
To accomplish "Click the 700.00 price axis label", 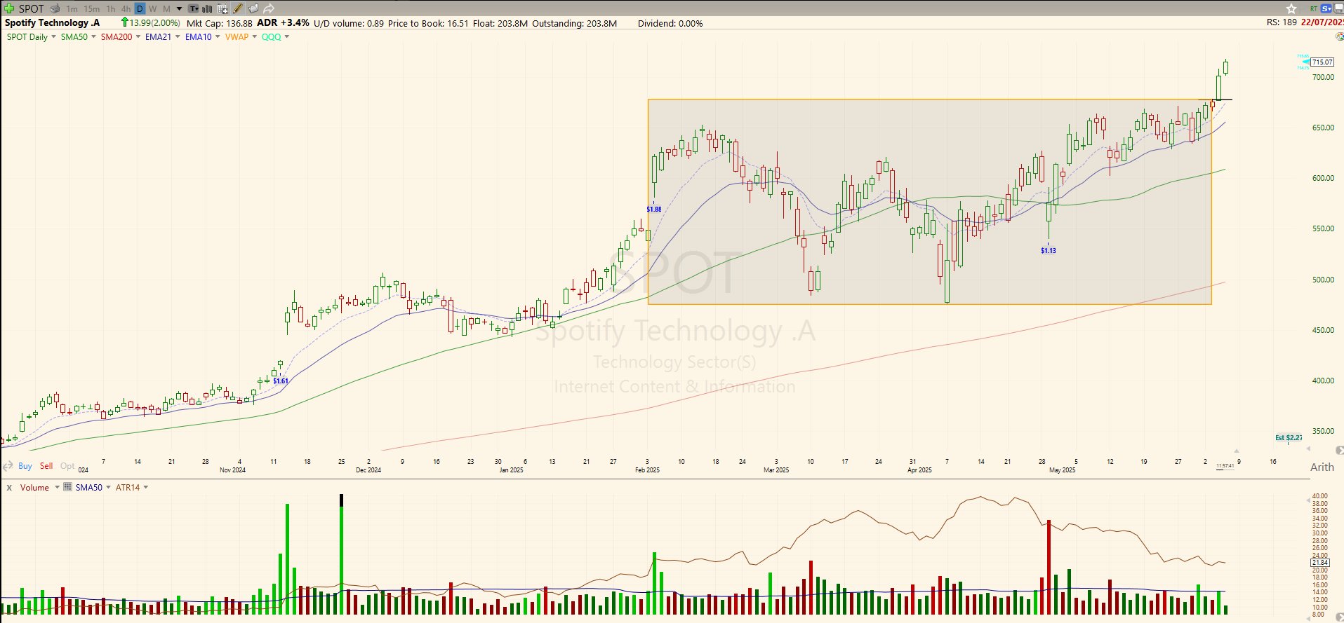I will pyautogui.click(x=1323, y=77).
